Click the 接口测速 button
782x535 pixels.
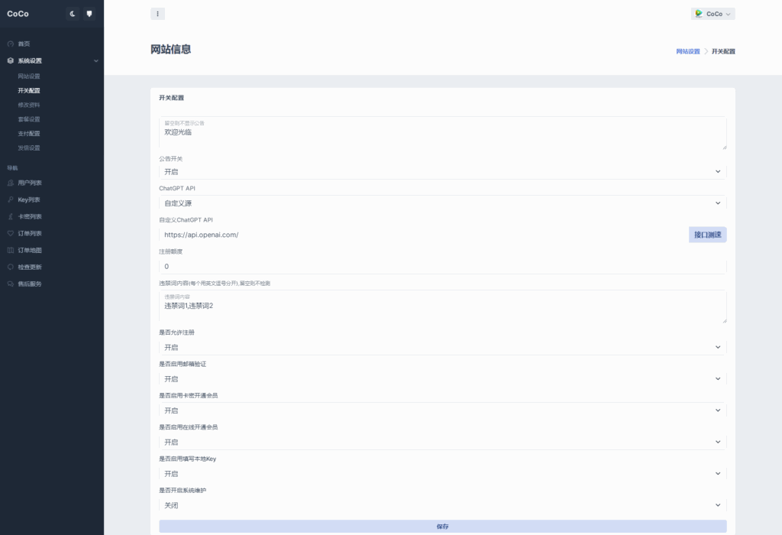click(707, 235)
